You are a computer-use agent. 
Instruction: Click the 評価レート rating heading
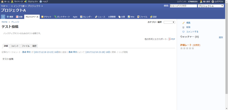click(x=186, y=45)
